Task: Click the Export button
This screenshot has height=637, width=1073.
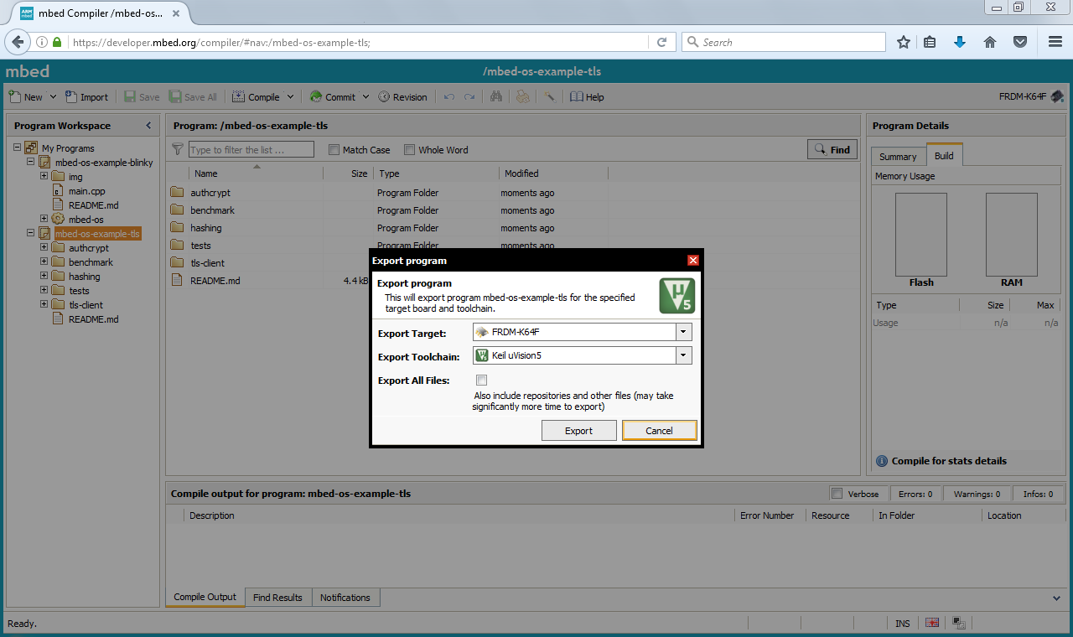Action: (x=578, y=431)
